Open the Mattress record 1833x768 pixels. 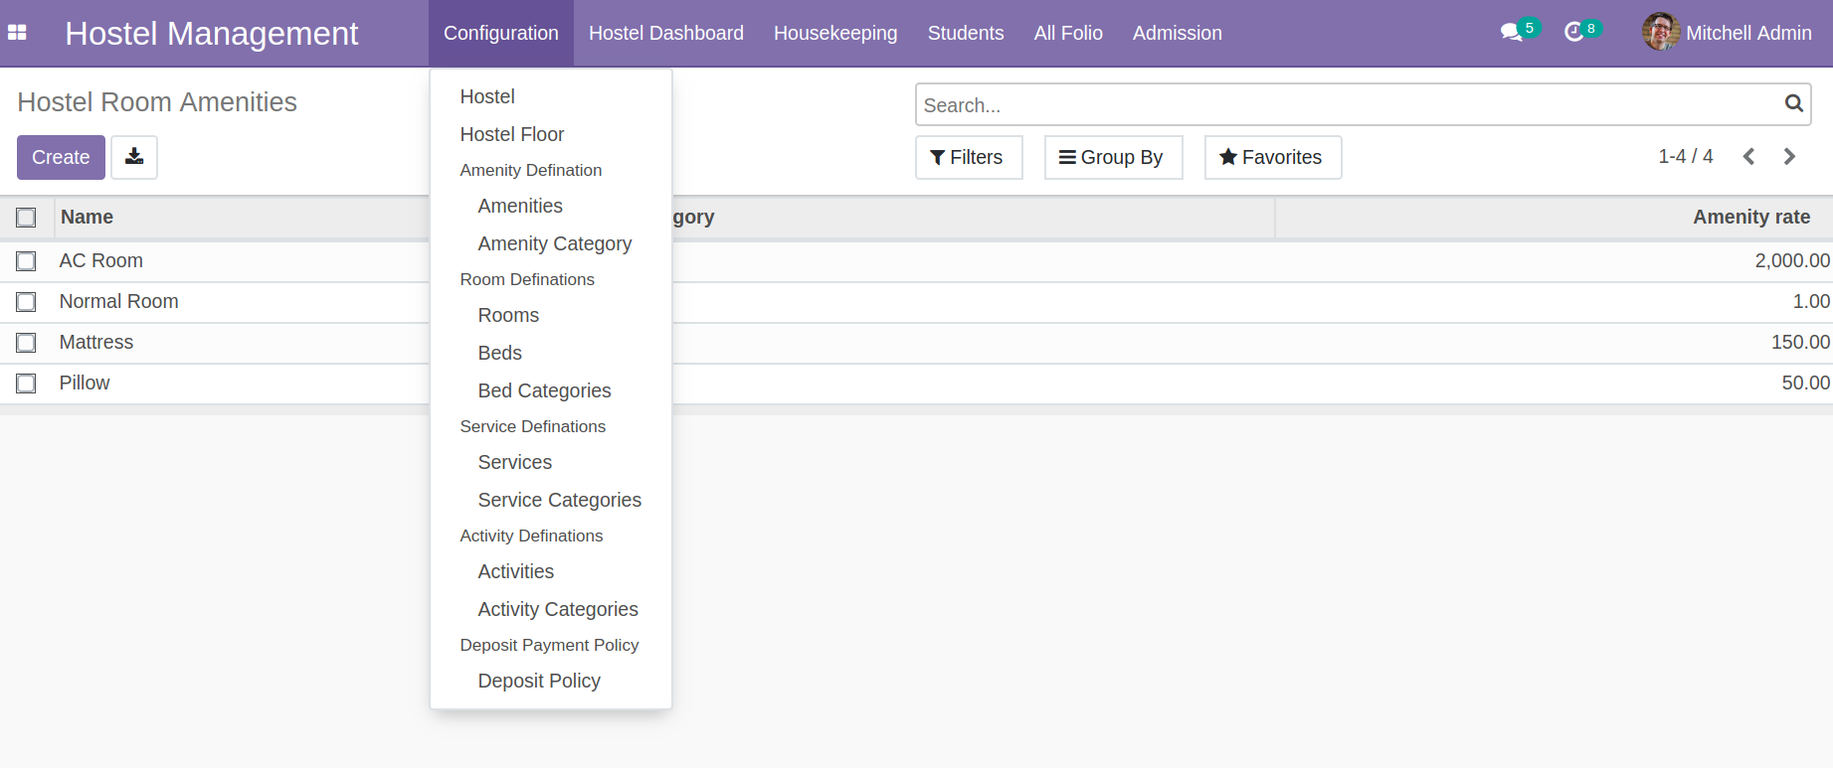coord(95,342)
